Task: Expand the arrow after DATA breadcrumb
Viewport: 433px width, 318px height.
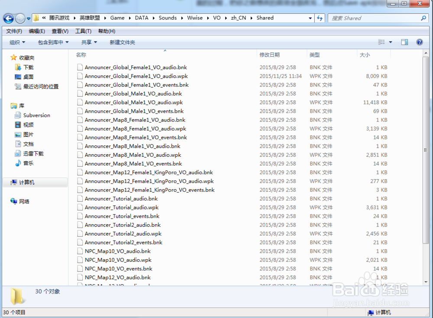Action: (154, 18)
